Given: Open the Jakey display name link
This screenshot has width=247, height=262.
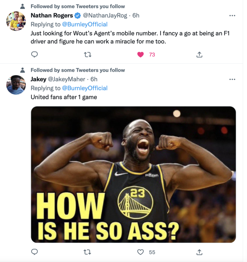Looking at the screenshot, I should [x=38, y=79].
